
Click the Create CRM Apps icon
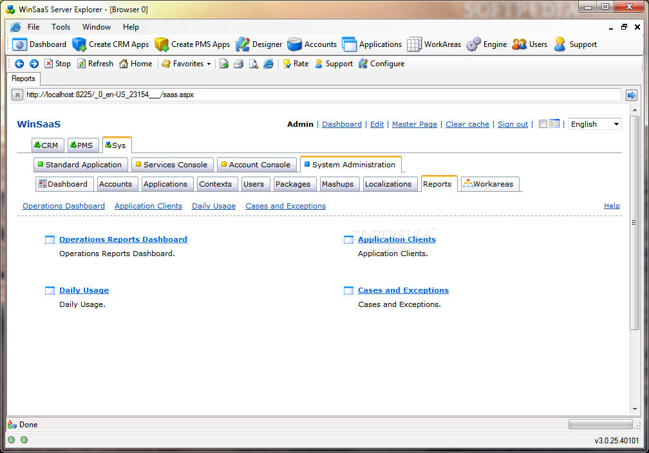tap(79, 44)
